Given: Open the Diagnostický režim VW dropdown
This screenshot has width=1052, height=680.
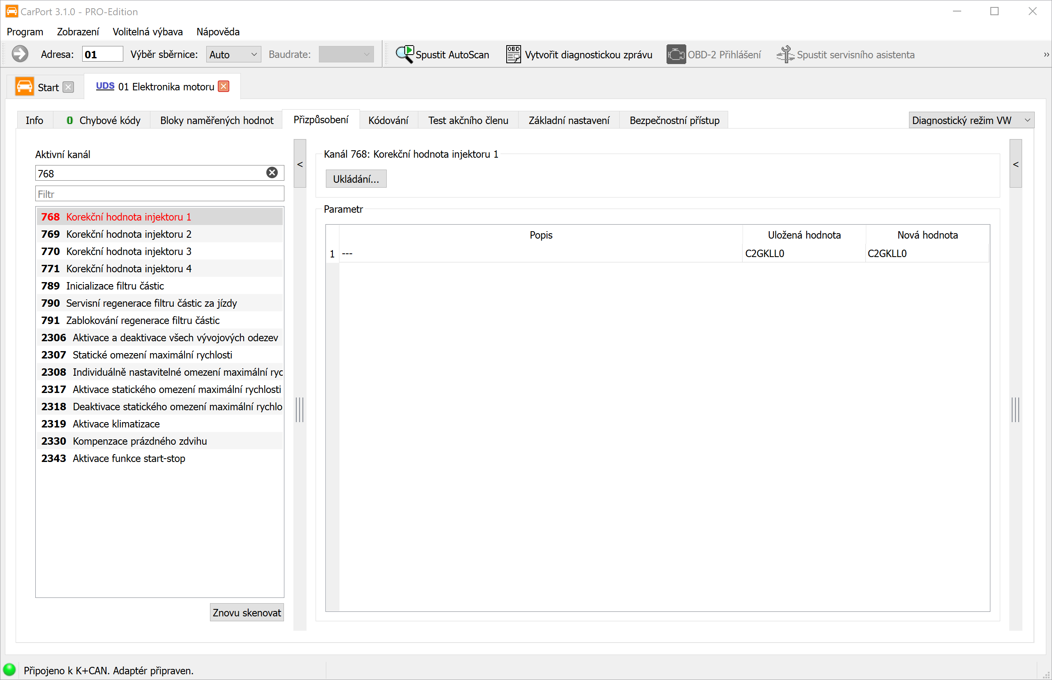Looking at the screenshot, I should pyautogui.click(x=971, y=120).
